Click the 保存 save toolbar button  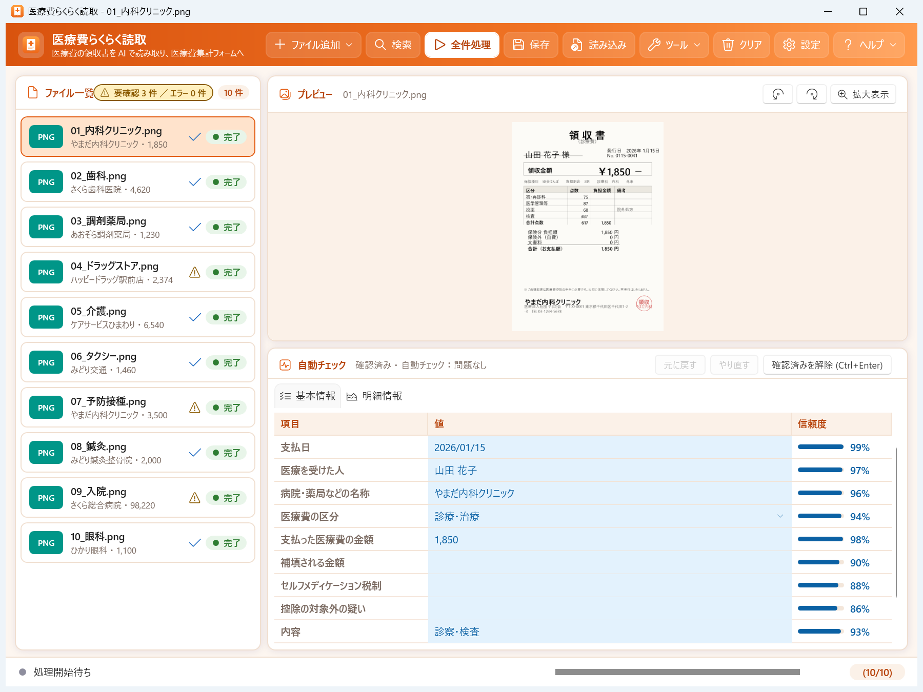531,45
